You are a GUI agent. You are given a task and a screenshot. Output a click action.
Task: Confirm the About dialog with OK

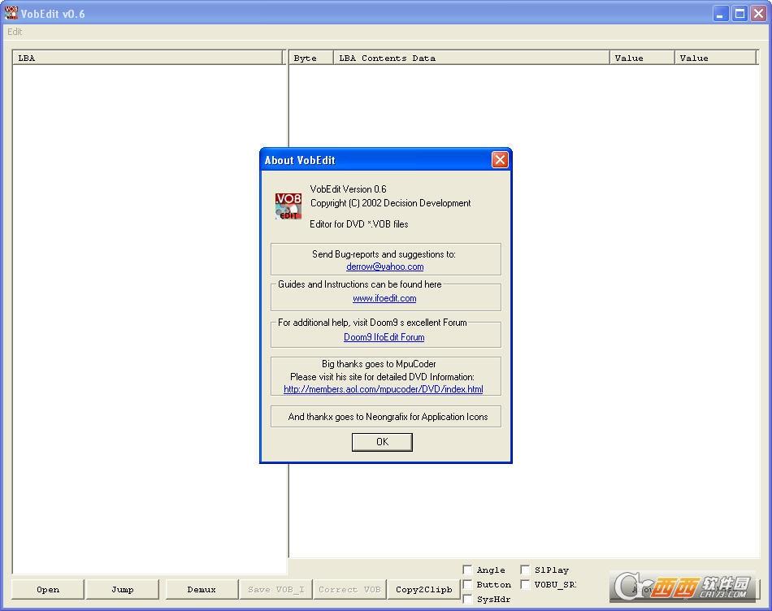pyautogui.click(x=382, y=442)
